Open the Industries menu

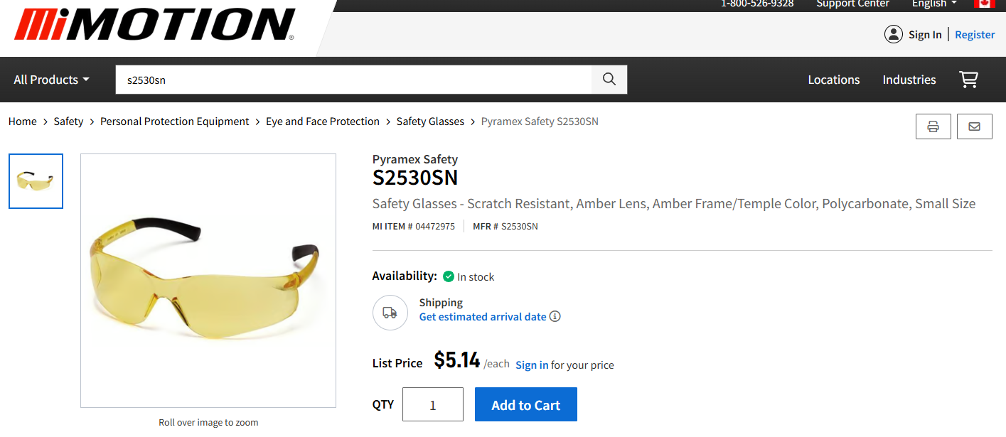tap(909, 80)
